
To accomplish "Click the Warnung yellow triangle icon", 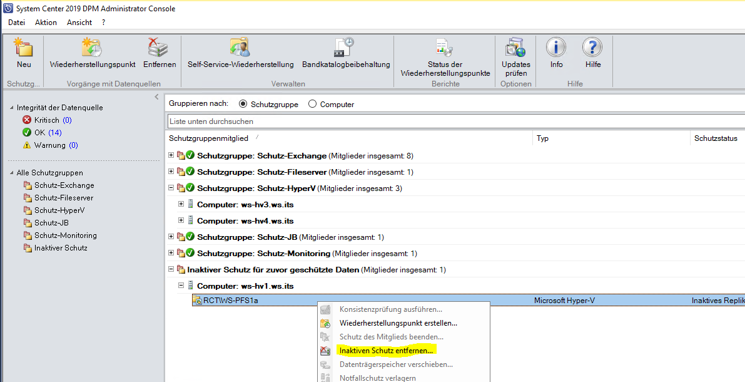I will (x=27, y=145).
